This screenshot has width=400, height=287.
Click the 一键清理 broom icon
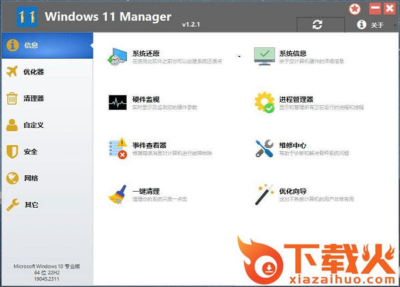117,194
